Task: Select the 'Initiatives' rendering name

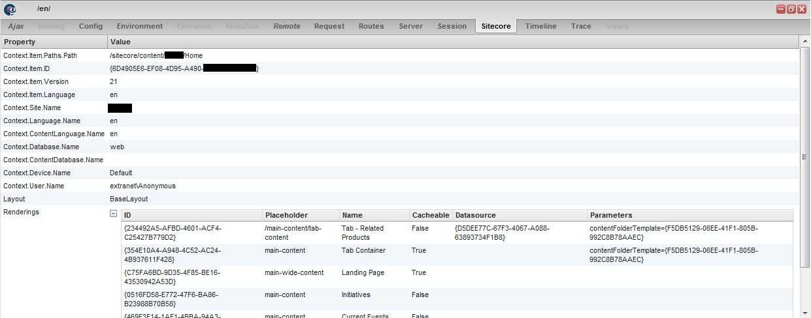Action: (x=356, y=295)
